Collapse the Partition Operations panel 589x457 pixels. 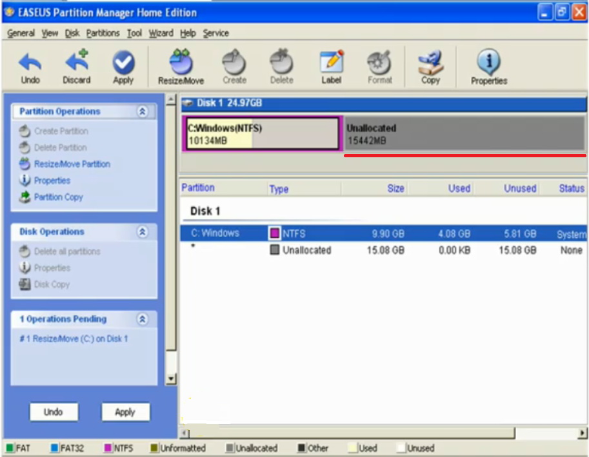point(142,112)
